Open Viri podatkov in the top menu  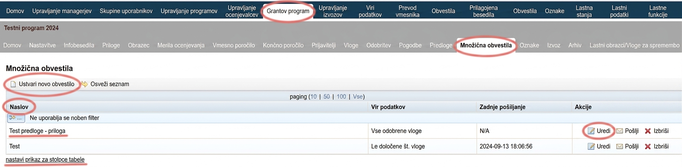click(x=370, y=11)
